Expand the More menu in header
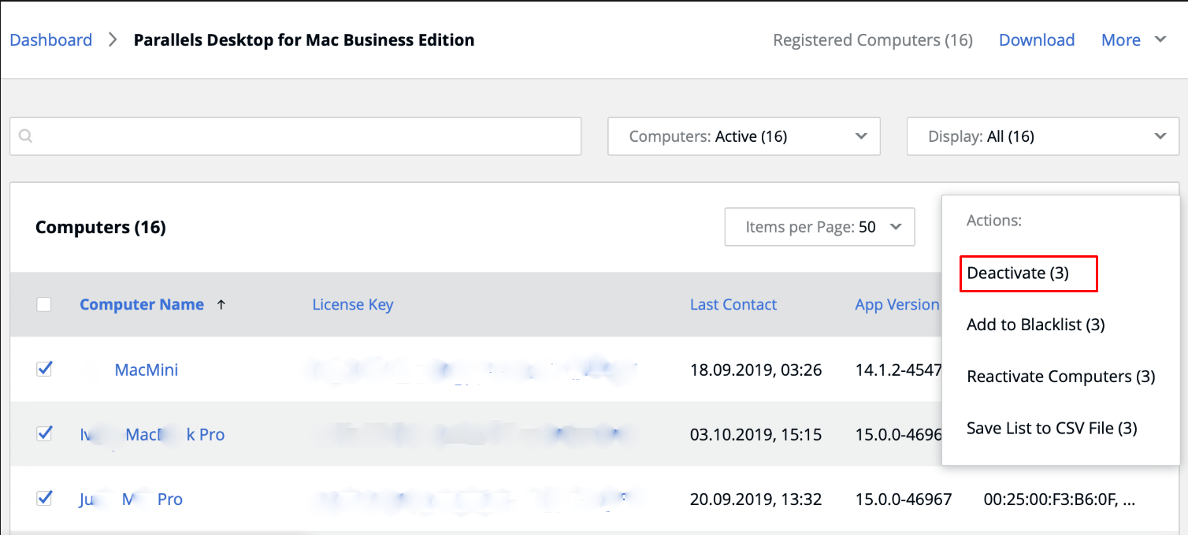This screenshot has width=1188, height=535. click(1133, 40)
